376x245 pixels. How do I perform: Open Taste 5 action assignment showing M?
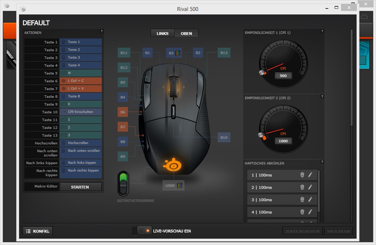click(x=81, y=73)
